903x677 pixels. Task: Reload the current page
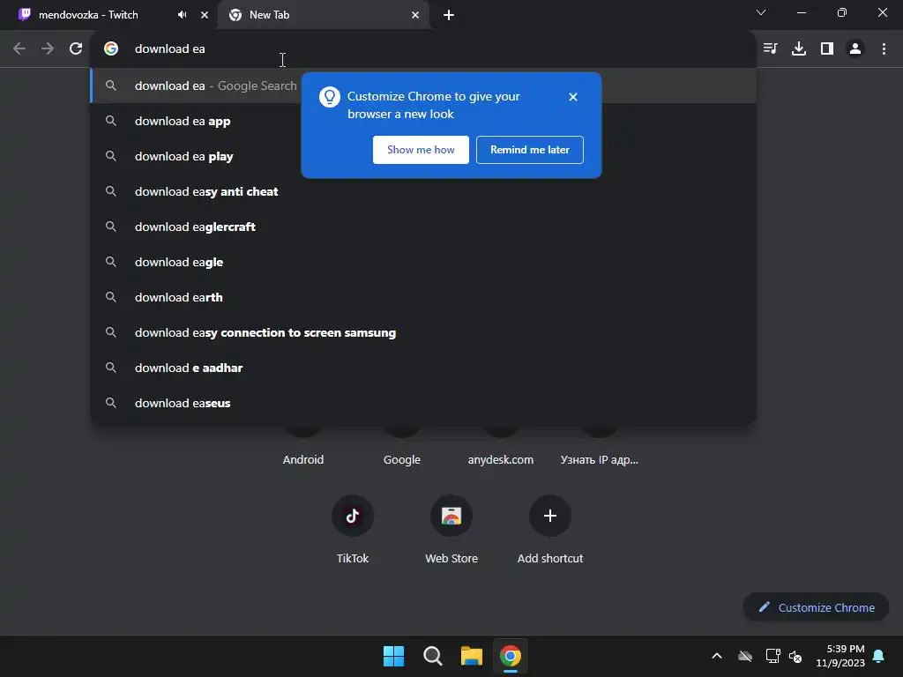coord(76,48)
